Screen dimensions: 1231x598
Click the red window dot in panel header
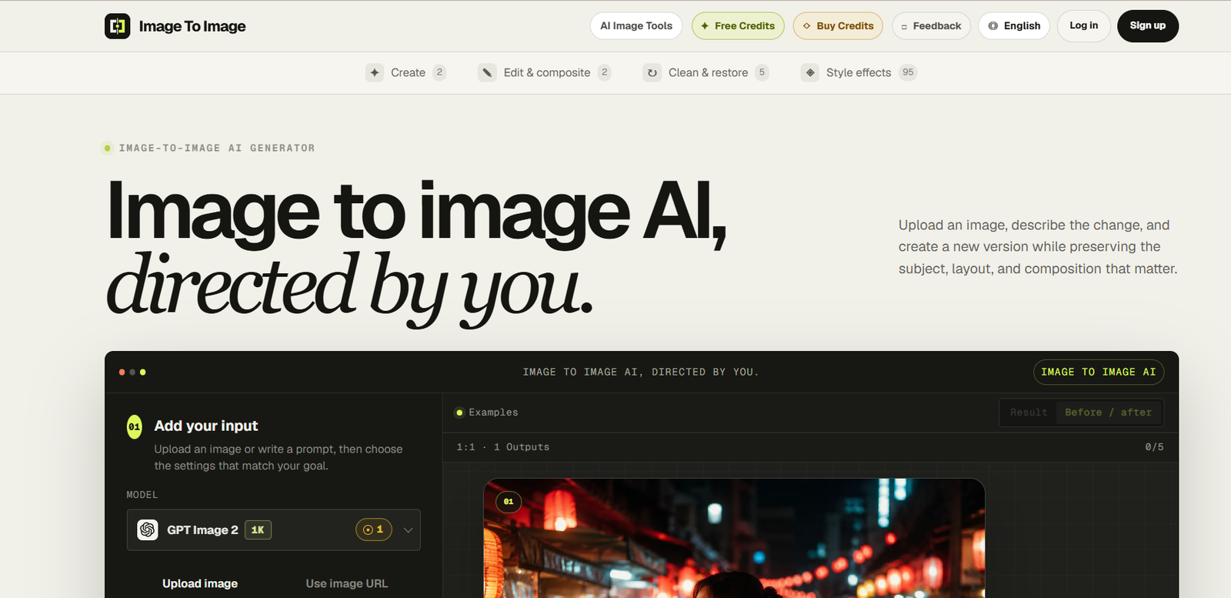pos(122,372)
